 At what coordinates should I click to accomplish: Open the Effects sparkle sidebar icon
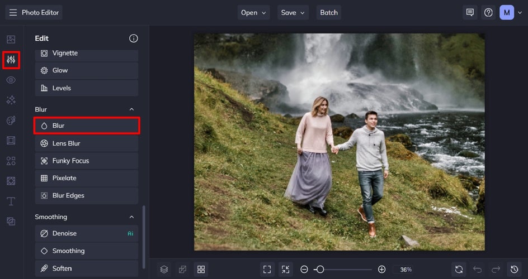pos(11,100)
